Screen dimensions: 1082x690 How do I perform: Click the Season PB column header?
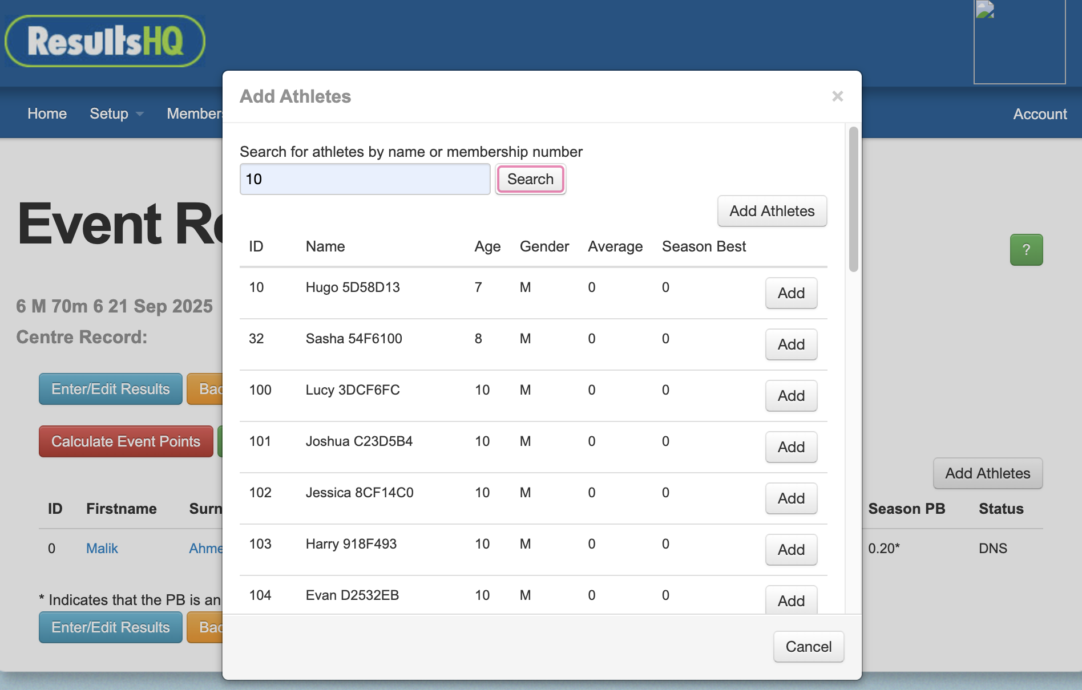906,509
